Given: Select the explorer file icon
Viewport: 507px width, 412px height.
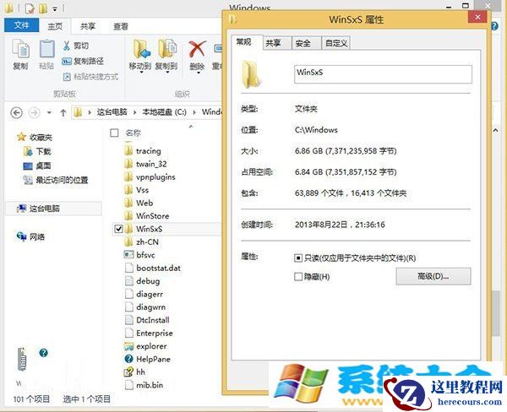Looking at the screenshot, I should pyautogui.click(x=128, y=346).
